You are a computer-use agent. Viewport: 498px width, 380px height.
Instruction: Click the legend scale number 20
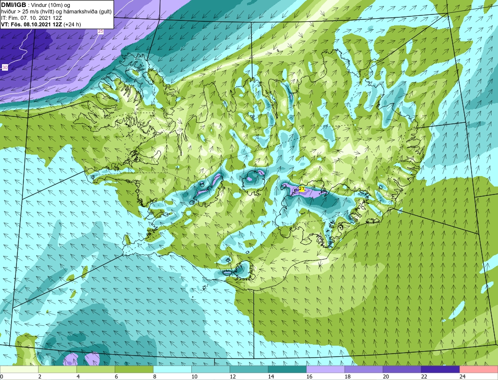(x=386, y=377)
